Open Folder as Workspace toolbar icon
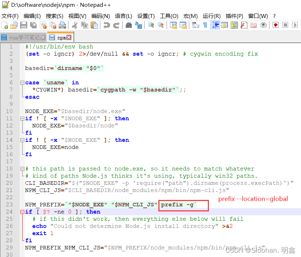The height and width of the screenshot is (257, 301). pyautogui.click(x=254, y=25)
